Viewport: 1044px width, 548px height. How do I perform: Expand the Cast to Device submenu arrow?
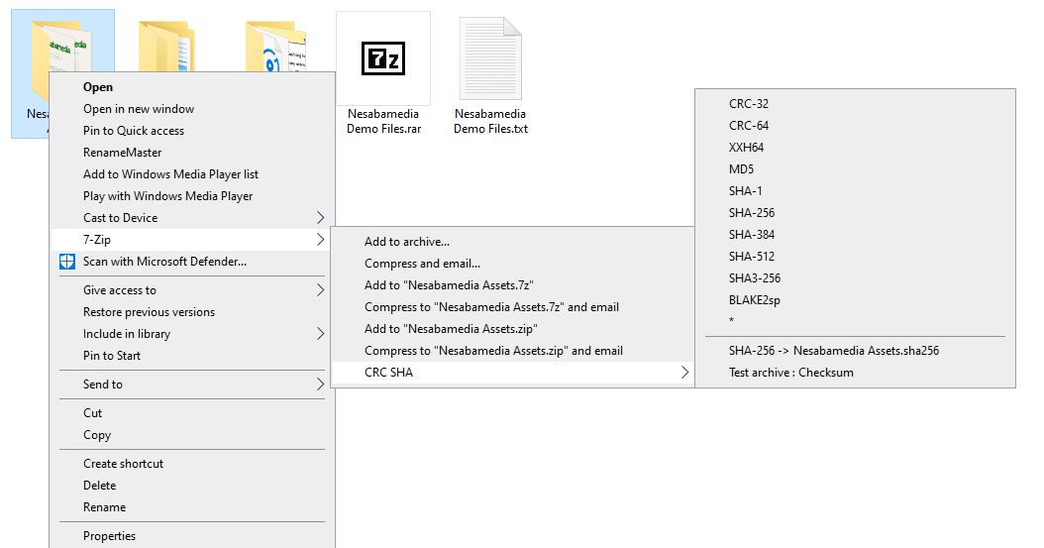pyautogui.click(x=320, y=218)
